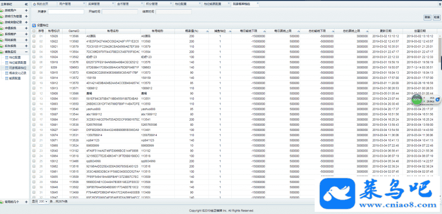Click the 设置档位 edit icon

point(34,26)
